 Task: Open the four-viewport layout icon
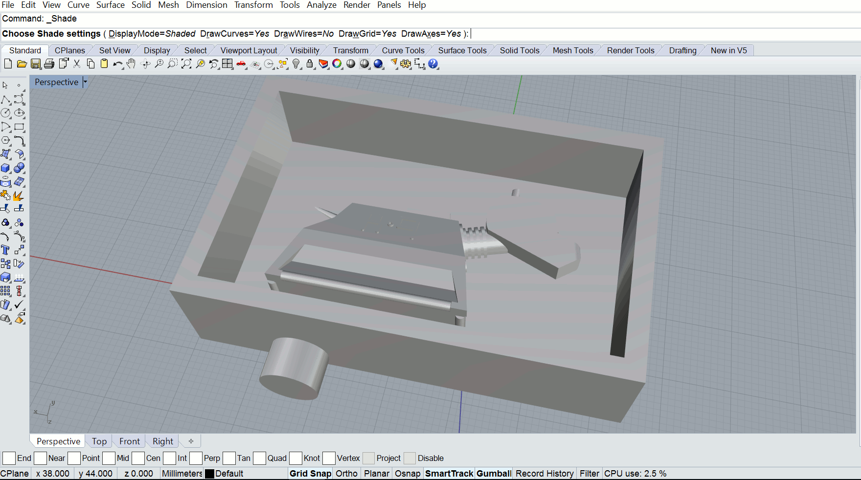[x=227, y=64]
